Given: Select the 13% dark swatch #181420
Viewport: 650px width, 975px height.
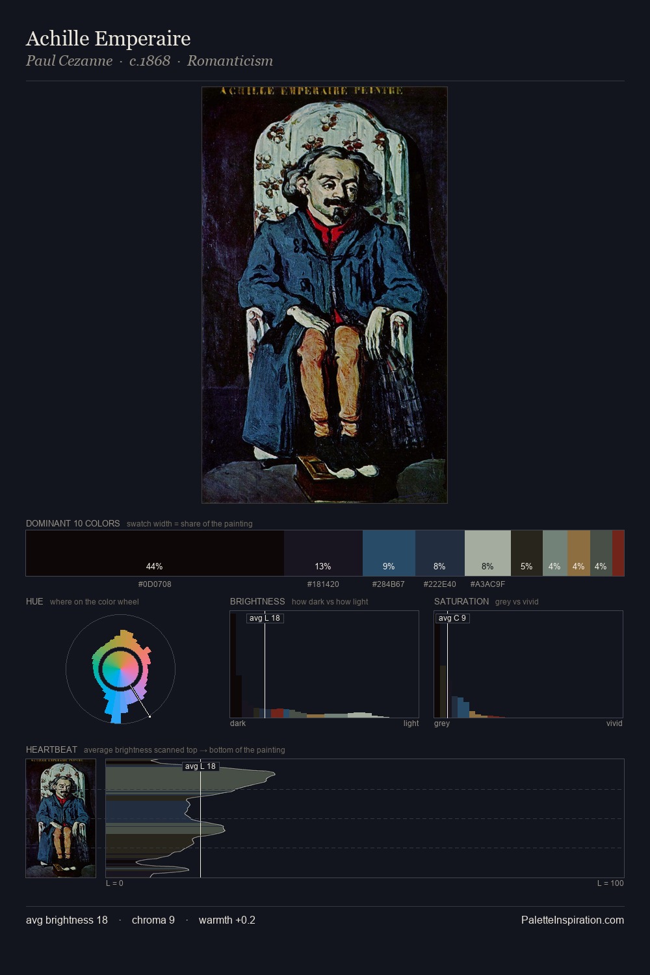Looking at the screenshot, I should (323, 553).
